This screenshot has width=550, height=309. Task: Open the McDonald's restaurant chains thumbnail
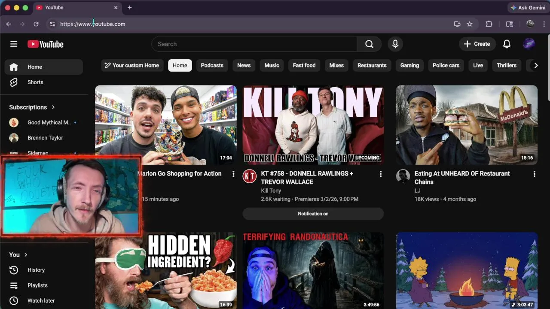467,125
